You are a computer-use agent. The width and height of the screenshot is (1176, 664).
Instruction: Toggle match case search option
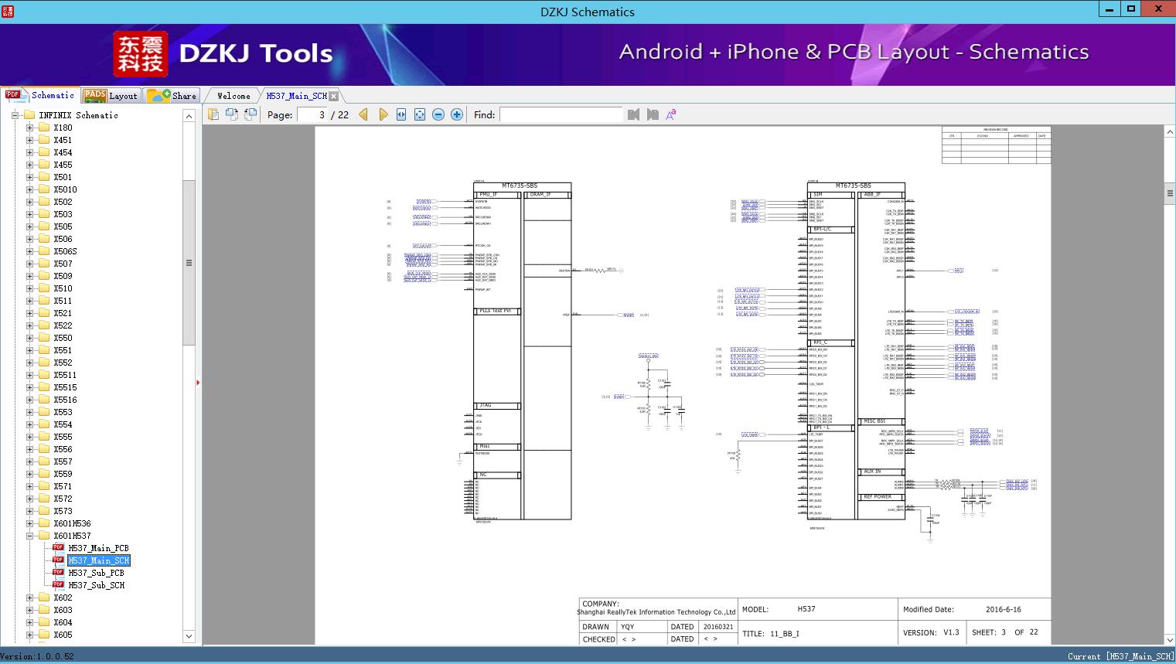coord(671,114)
